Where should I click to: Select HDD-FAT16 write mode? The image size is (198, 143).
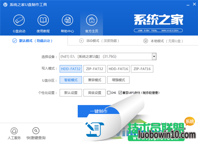tap(118, 69)
